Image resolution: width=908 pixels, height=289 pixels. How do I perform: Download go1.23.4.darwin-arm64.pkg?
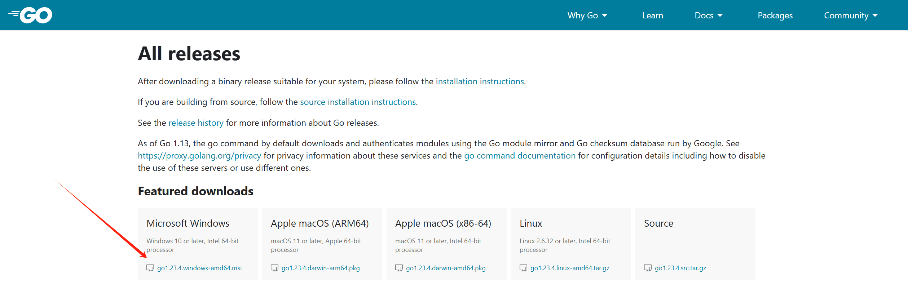pos(321,268)
